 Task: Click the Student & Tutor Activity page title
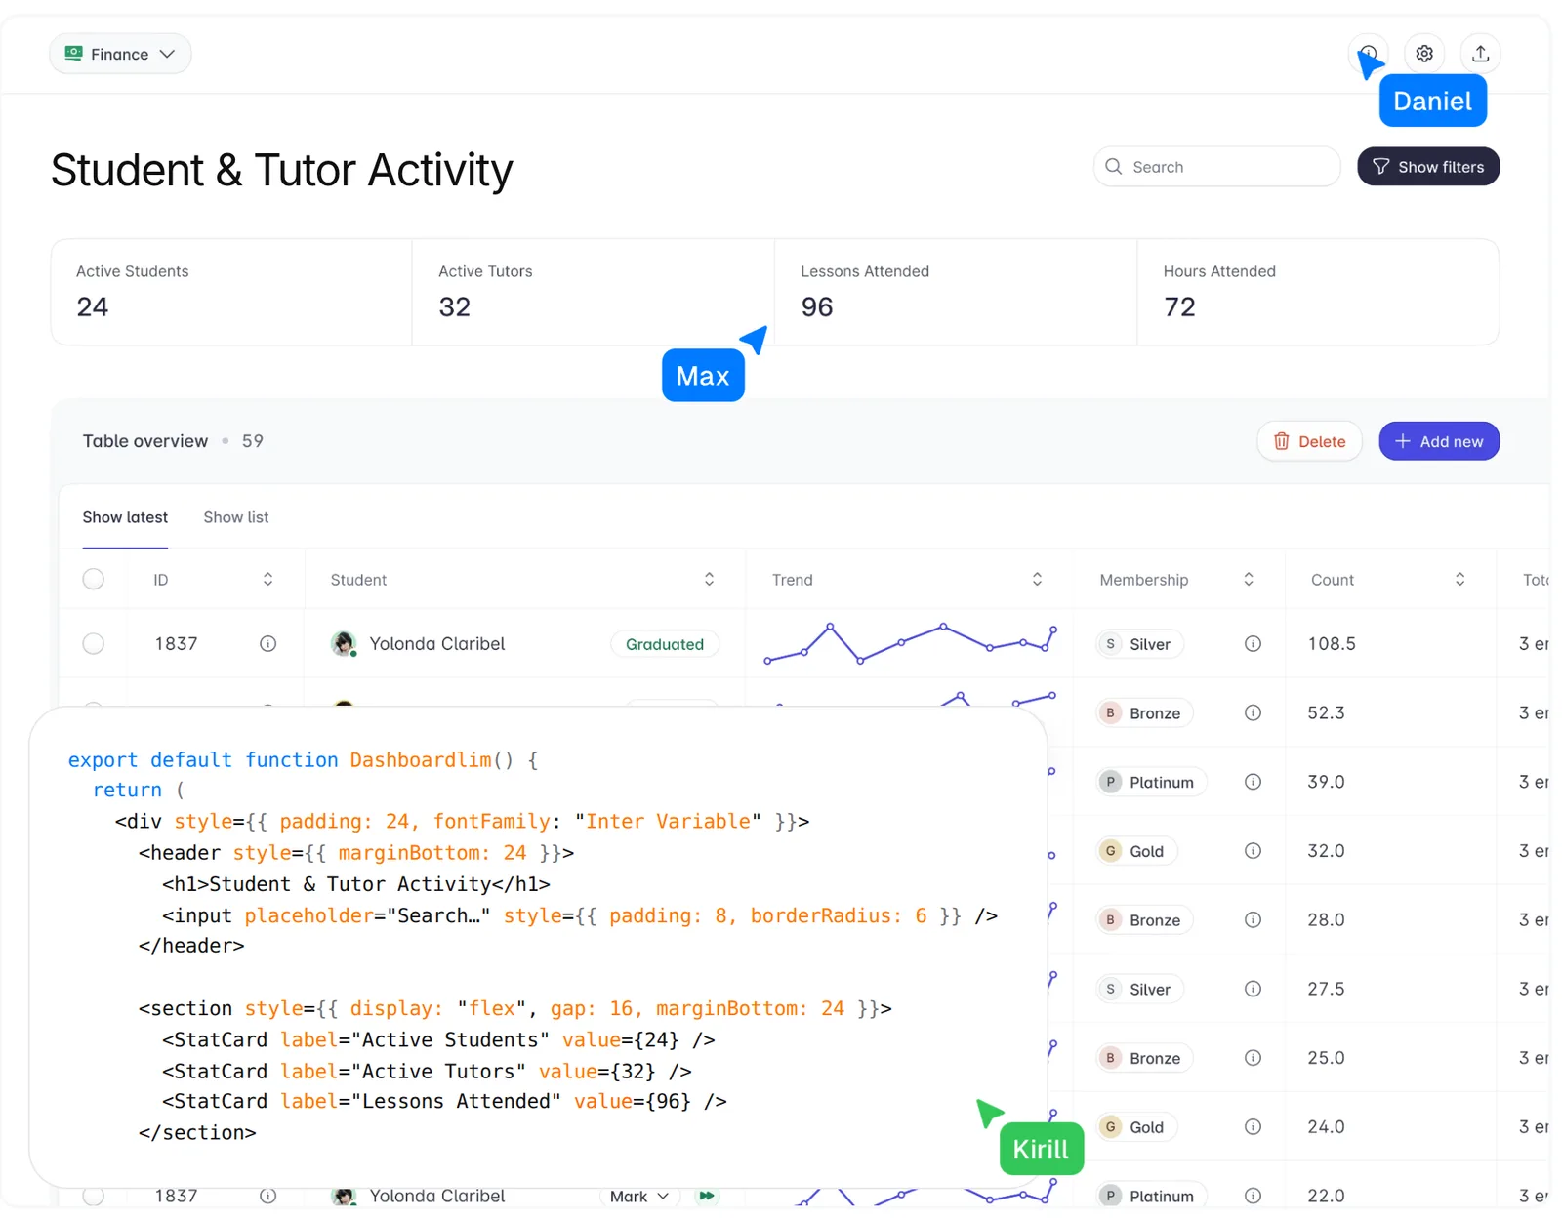(282, 171)
